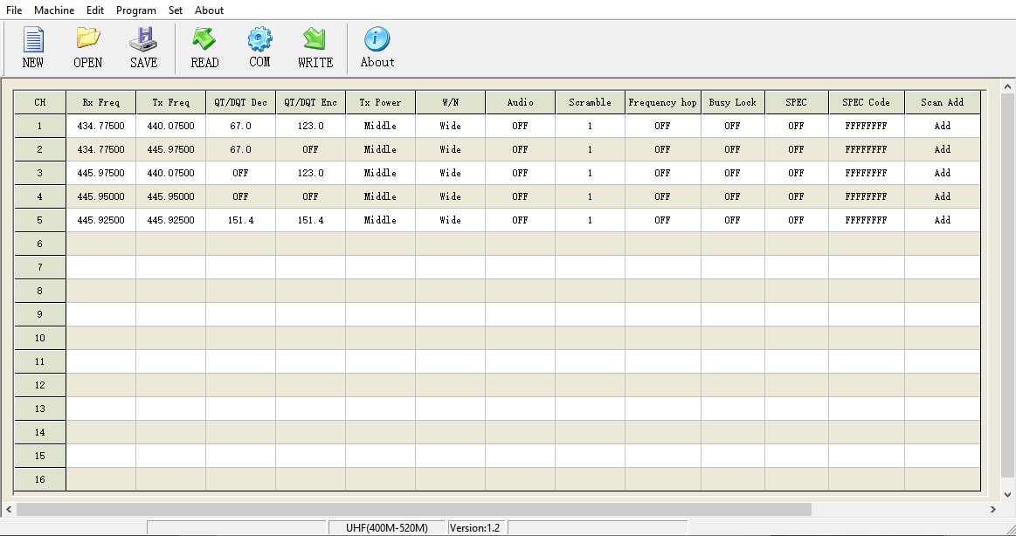The width and height of the screenshot is (1016, 536).
Task: Toggle channel 1 Busy Lock OFF
Action: pos(732,127)
